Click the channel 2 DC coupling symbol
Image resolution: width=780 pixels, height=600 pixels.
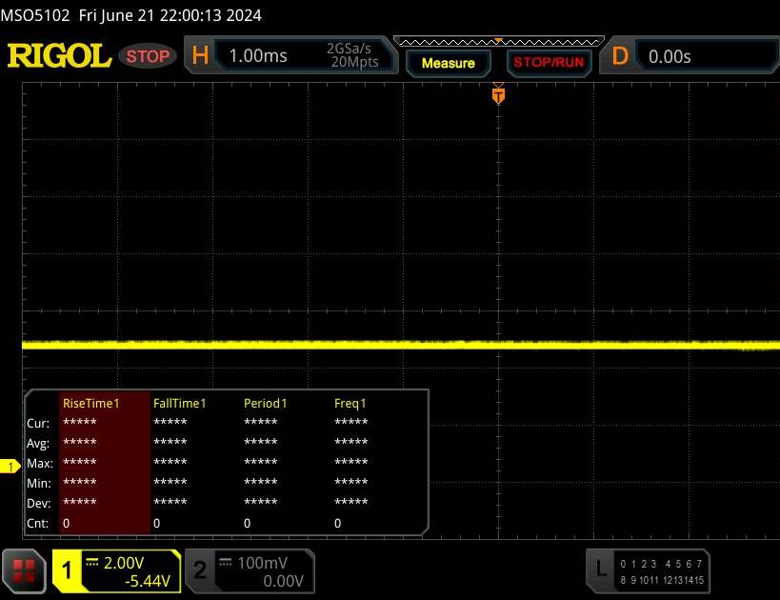click(226, 562)
